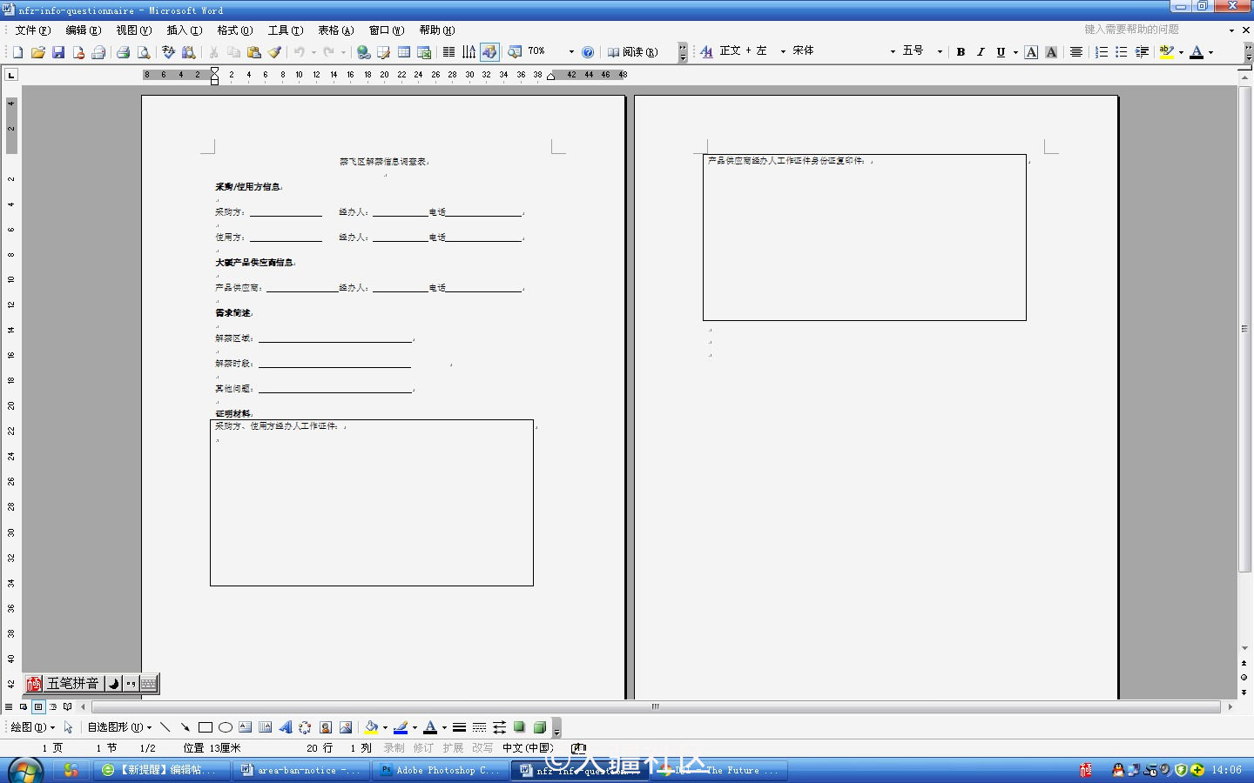Viewport: 1254px width, 783px height.
Task: Open the font size dropdown showing 五号
Action: click(940, 52)
